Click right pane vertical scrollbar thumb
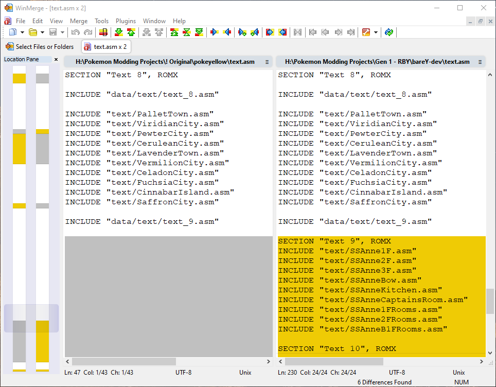This screenshot has width=496, height=387. tap(490, 301)
